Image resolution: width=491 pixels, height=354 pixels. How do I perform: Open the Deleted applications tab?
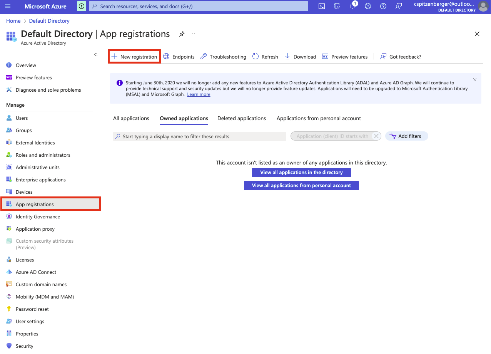[242, 118]
